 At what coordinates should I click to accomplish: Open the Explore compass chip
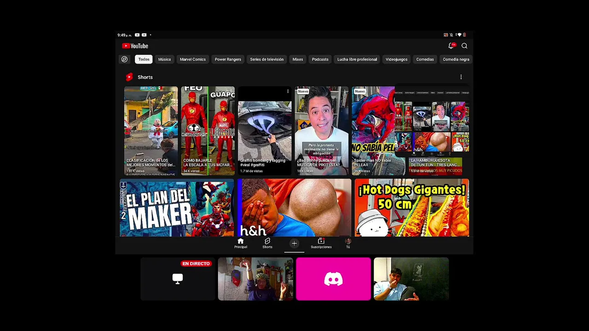coord(124,59)
